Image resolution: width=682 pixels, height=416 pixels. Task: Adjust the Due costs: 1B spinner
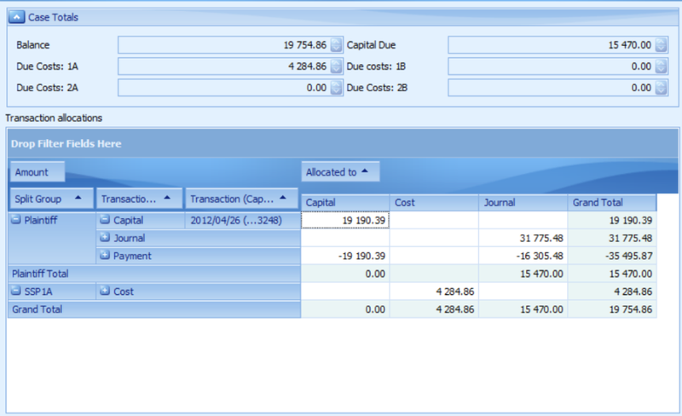pyautogui.click(x=662, y=66)
